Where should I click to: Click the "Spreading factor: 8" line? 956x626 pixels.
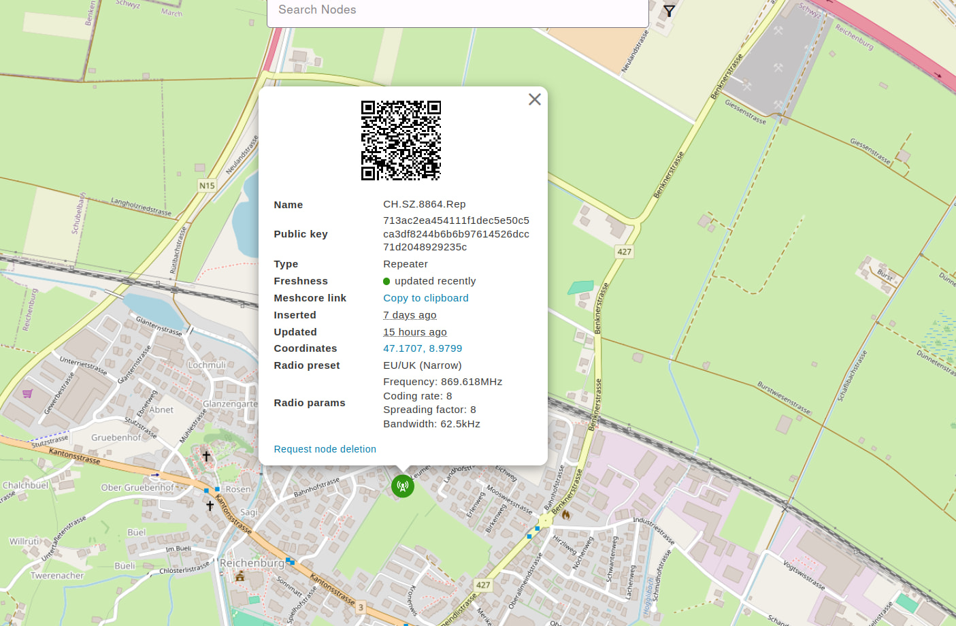point(430,410)
